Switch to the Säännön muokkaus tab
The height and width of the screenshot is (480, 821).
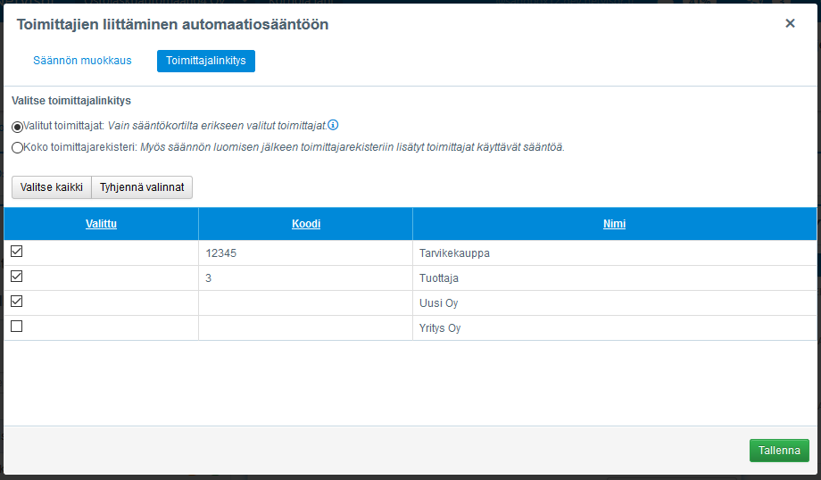(82, 61)
